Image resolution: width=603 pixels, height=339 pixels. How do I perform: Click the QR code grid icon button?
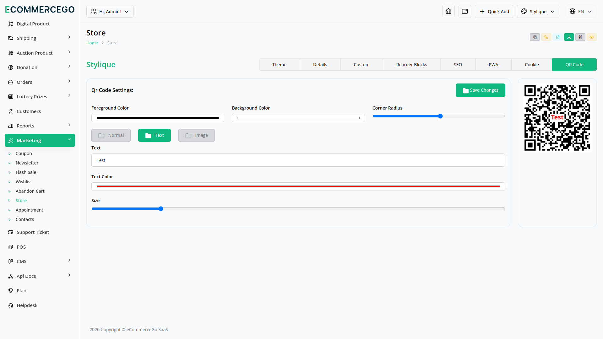coord(580,37)
